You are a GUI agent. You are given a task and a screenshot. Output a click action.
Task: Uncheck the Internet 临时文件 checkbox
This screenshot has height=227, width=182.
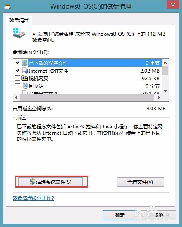click(x=17, y=71)
